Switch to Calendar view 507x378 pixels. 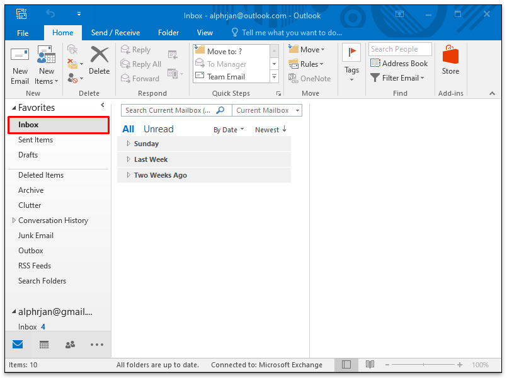[44, 345]
